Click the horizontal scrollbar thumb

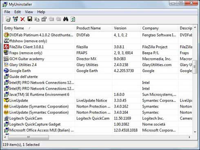tap(28, 137)
